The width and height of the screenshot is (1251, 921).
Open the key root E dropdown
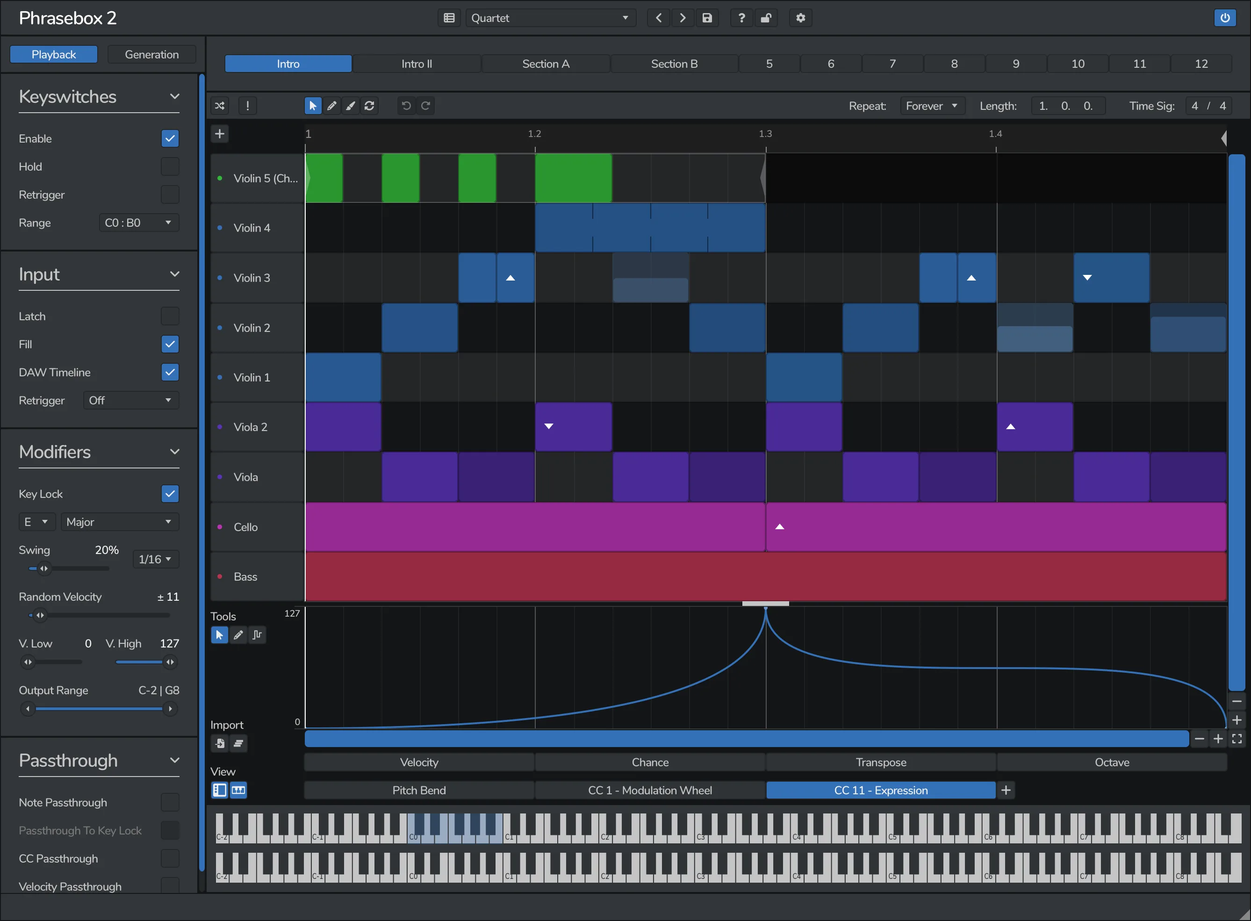click(37, 522)
